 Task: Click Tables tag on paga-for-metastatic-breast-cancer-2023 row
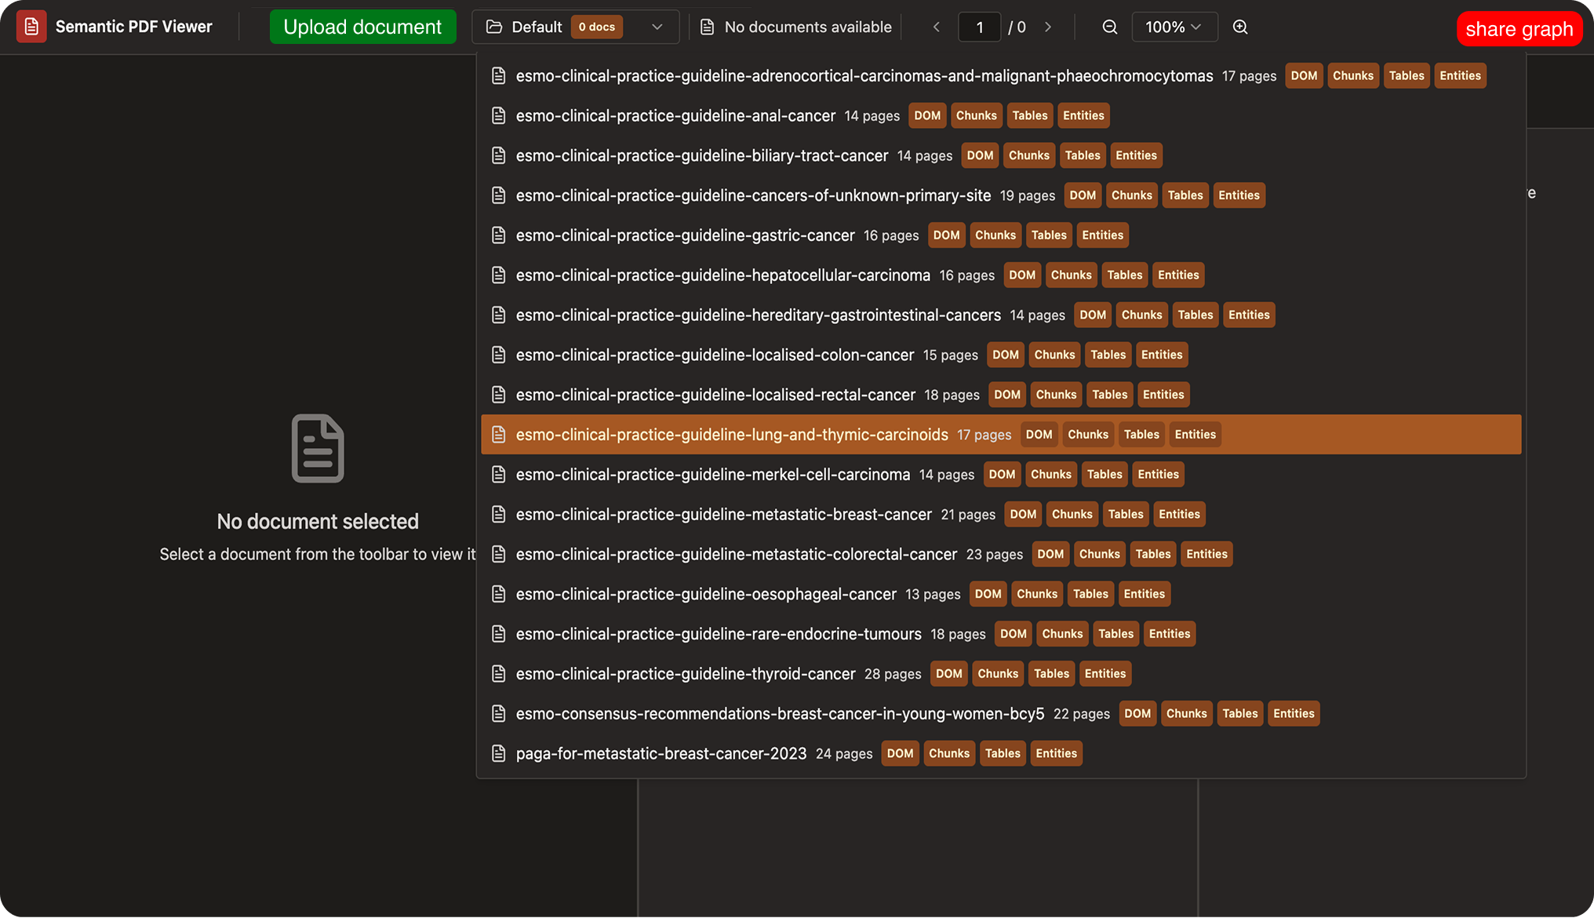1003,754
